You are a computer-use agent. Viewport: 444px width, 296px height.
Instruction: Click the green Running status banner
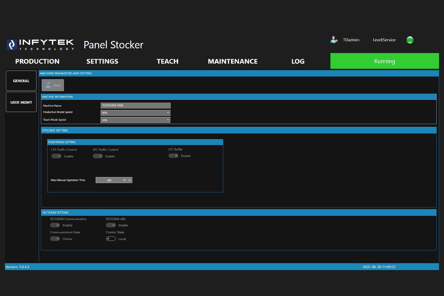[384, 61]
